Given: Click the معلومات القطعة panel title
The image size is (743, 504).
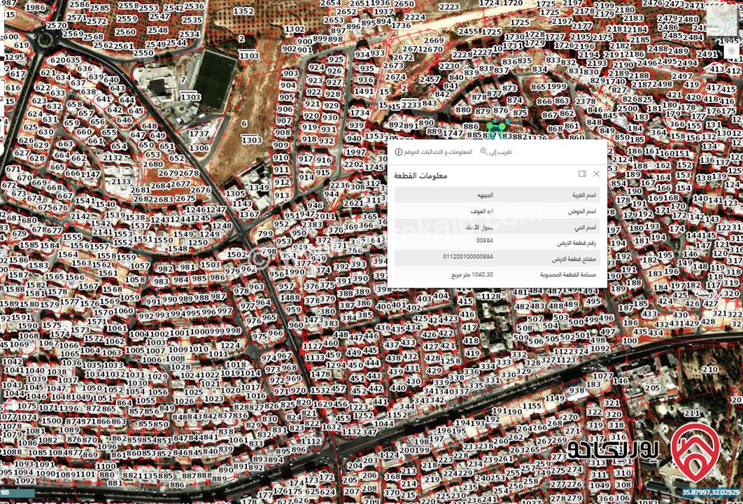Looking at the screenshot, I should pos(420,175).
